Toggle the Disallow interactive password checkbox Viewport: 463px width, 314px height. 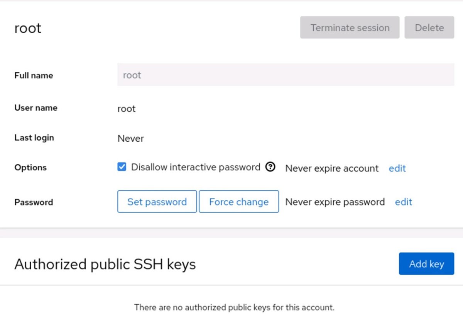[x=122, y=167]
